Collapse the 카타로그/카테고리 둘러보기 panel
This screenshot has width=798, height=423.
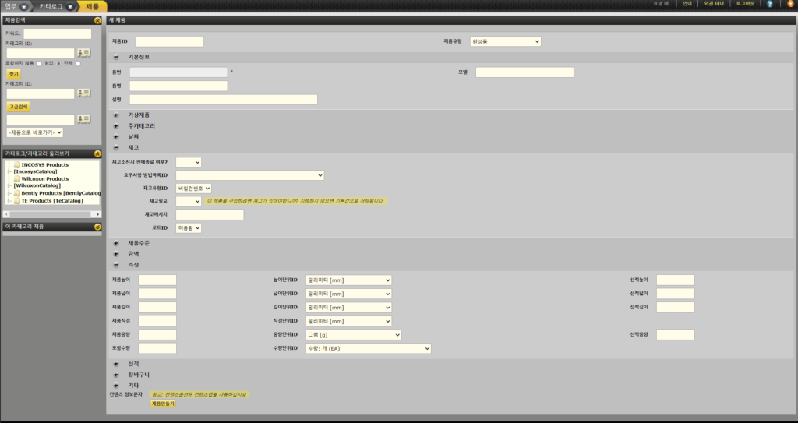[x=97, y=153]
